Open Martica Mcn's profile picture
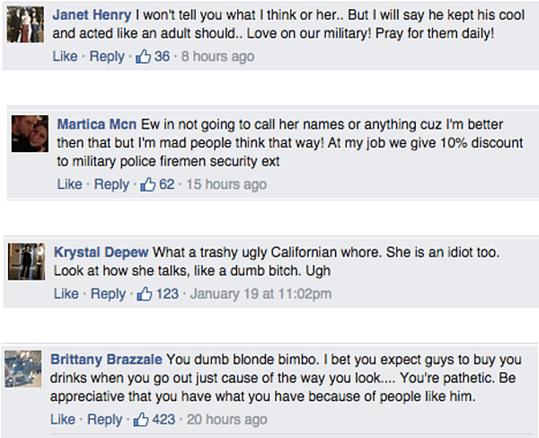539x438 pixels. (x=30, y=135)
